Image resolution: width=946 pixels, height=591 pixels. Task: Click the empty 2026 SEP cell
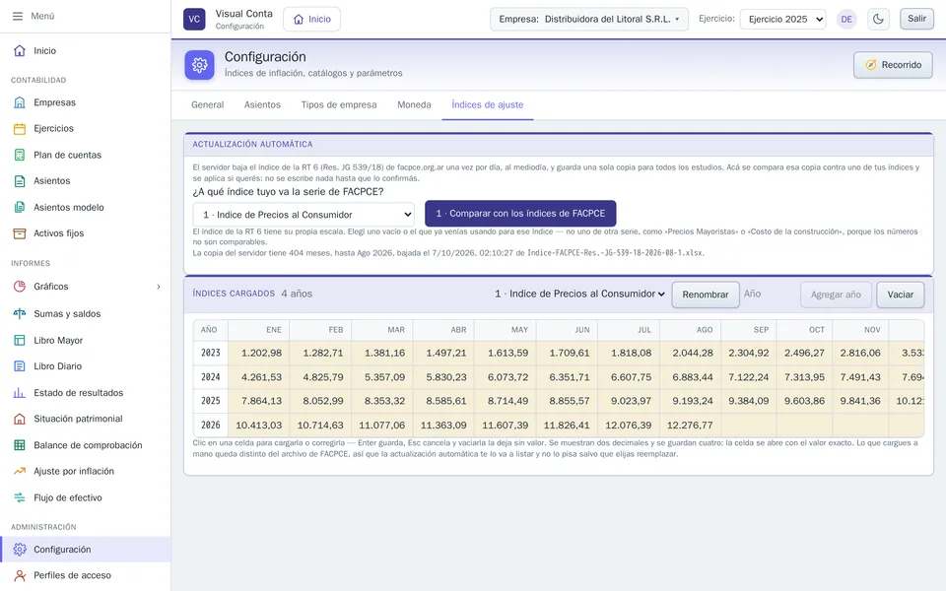(748, 426)
